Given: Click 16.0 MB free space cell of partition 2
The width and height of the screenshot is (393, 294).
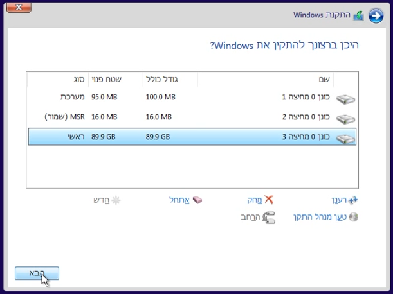Looking at the screenshot, I should tap(104, 117).
